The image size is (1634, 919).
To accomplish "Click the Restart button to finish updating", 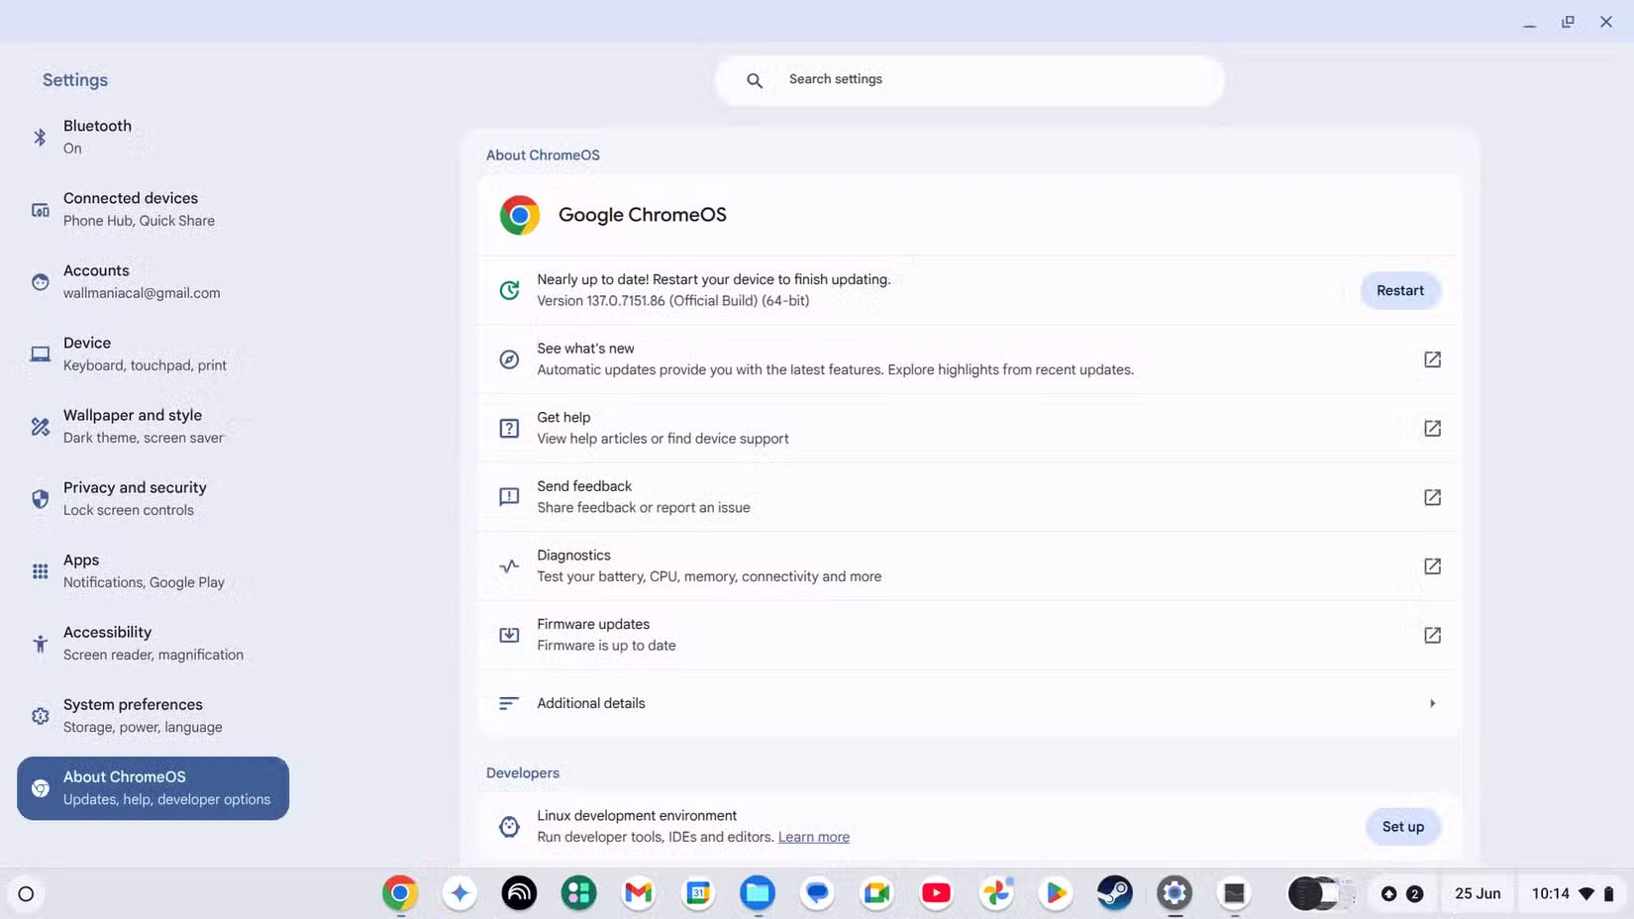I will [x=1400, y=290].
